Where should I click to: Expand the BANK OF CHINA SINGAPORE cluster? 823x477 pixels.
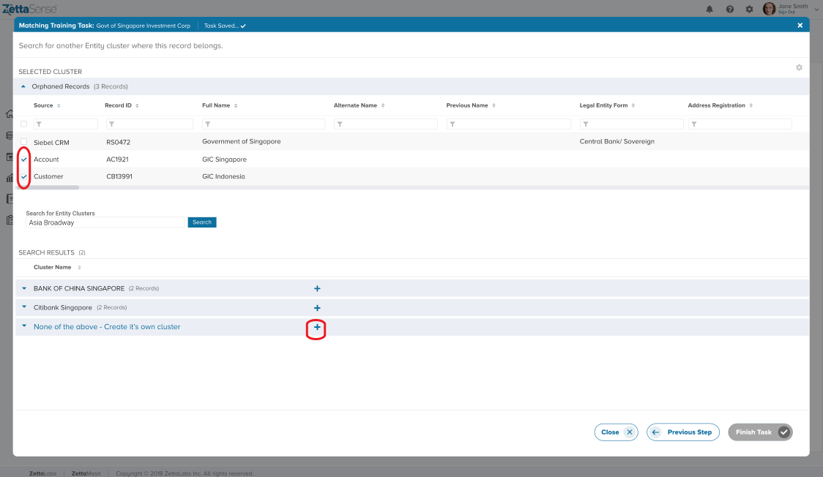pos(24,288)
